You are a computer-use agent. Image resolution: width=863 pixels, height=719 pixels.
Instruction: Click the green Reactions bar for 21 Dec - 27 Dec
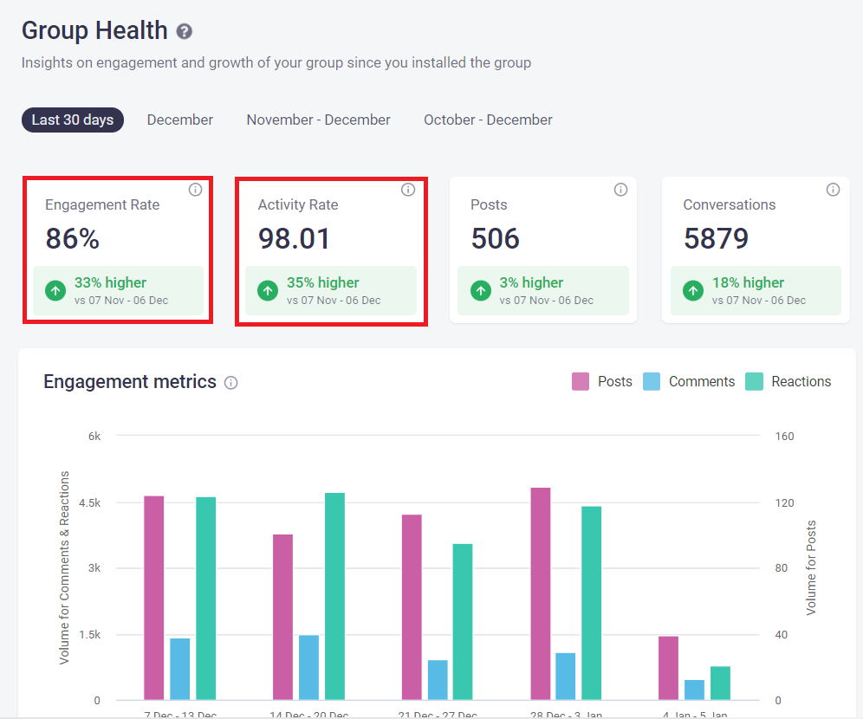[x=463, y=622]
